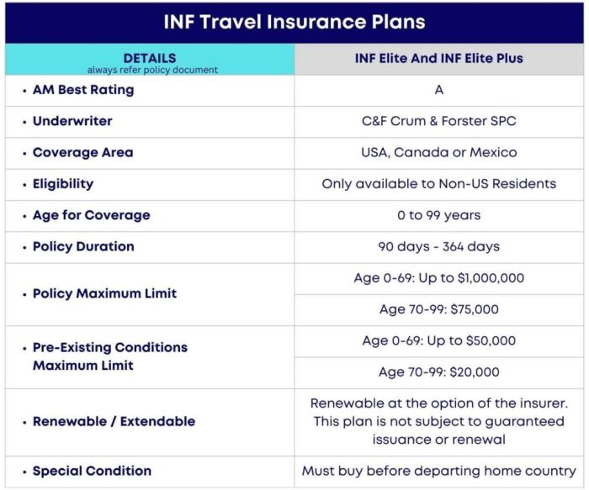Click the 0 to 99 years cell
Image resolution: width=589 pixels, height=490 pixels.
click(438, 215)
